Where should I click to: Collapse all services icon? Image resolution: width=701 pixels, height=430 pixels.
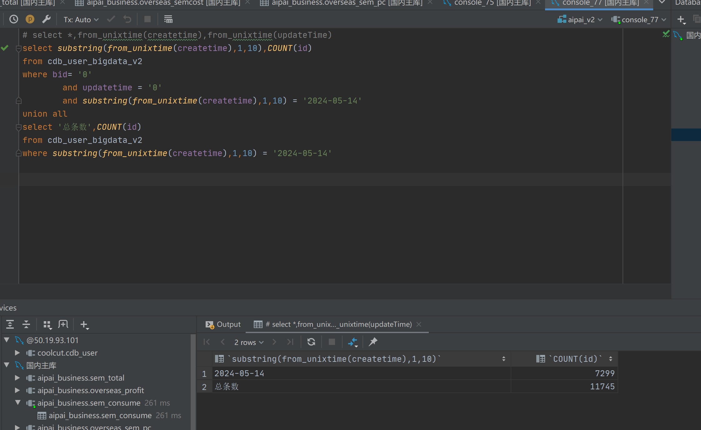click(x=26, y=324)
